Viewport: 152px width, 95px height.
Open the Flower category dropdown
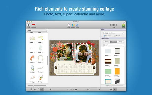coord(37,30)
